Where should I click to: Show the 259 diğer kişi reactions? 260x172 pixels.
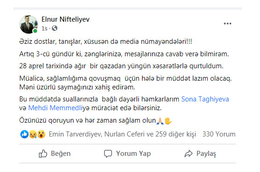(x=176, y=134)
